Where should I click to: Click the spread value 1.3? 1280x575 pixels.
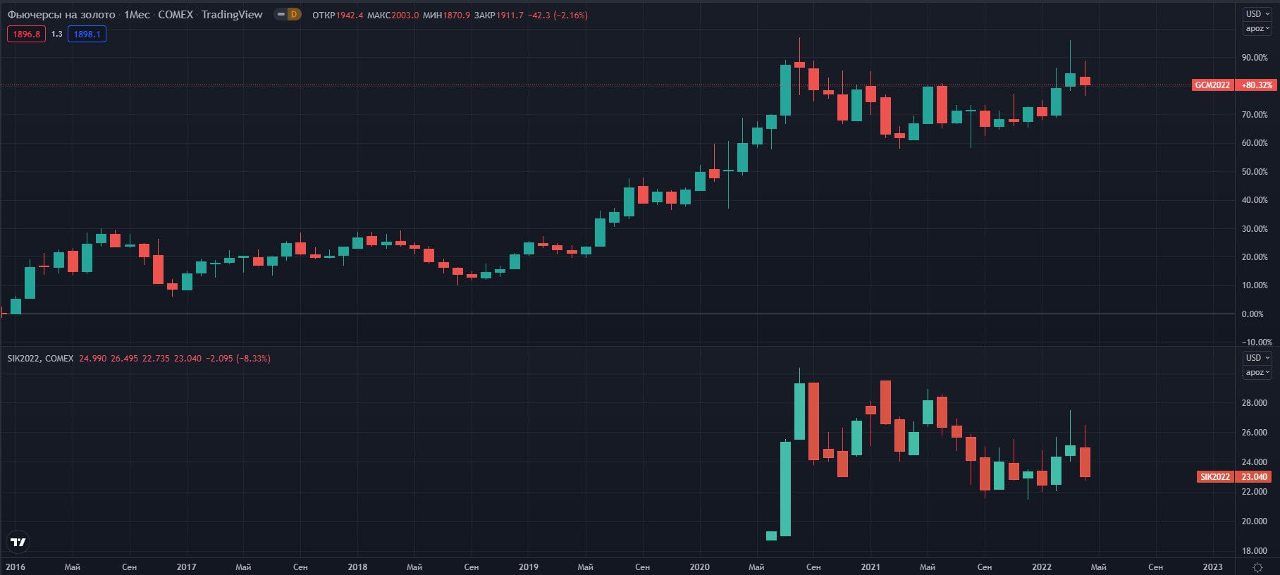pyautogui.click(x=56, y=34)
